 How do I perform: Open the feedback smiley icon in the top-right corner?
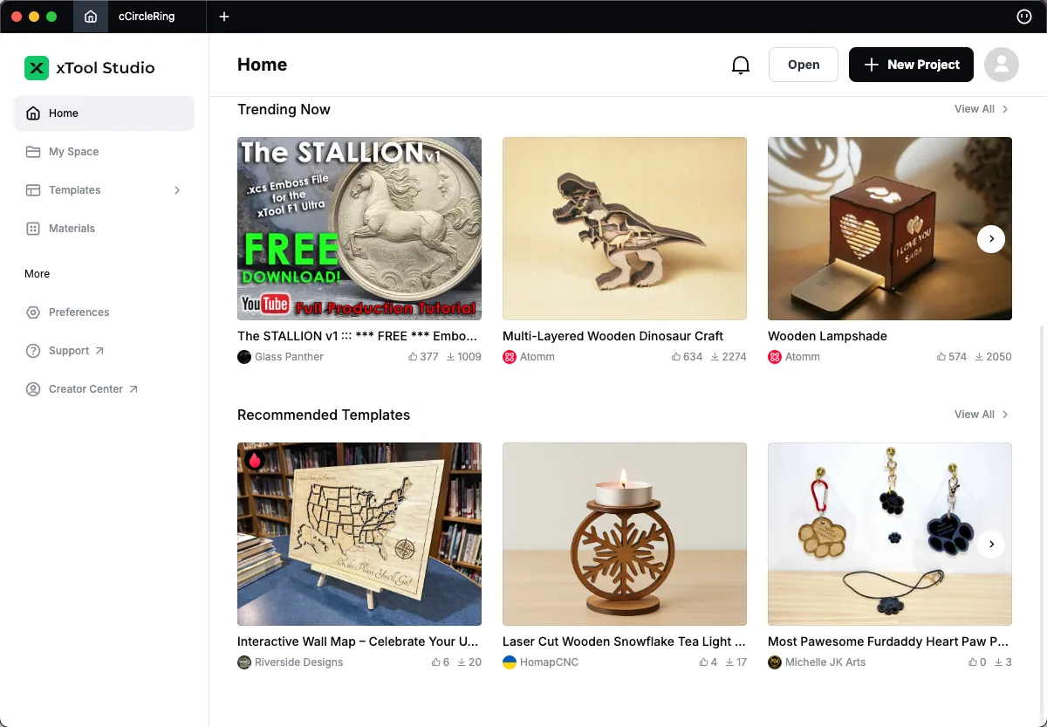click(x=1024, y=17)
